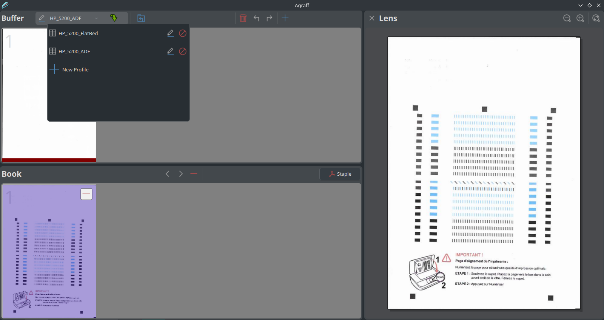Click the blue import image icon
604x320 pixels.
[141, 18]
